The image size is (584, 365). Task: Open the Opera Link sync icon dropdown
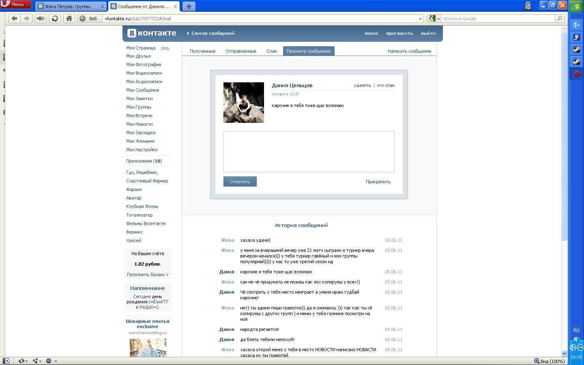pos(23,361)
